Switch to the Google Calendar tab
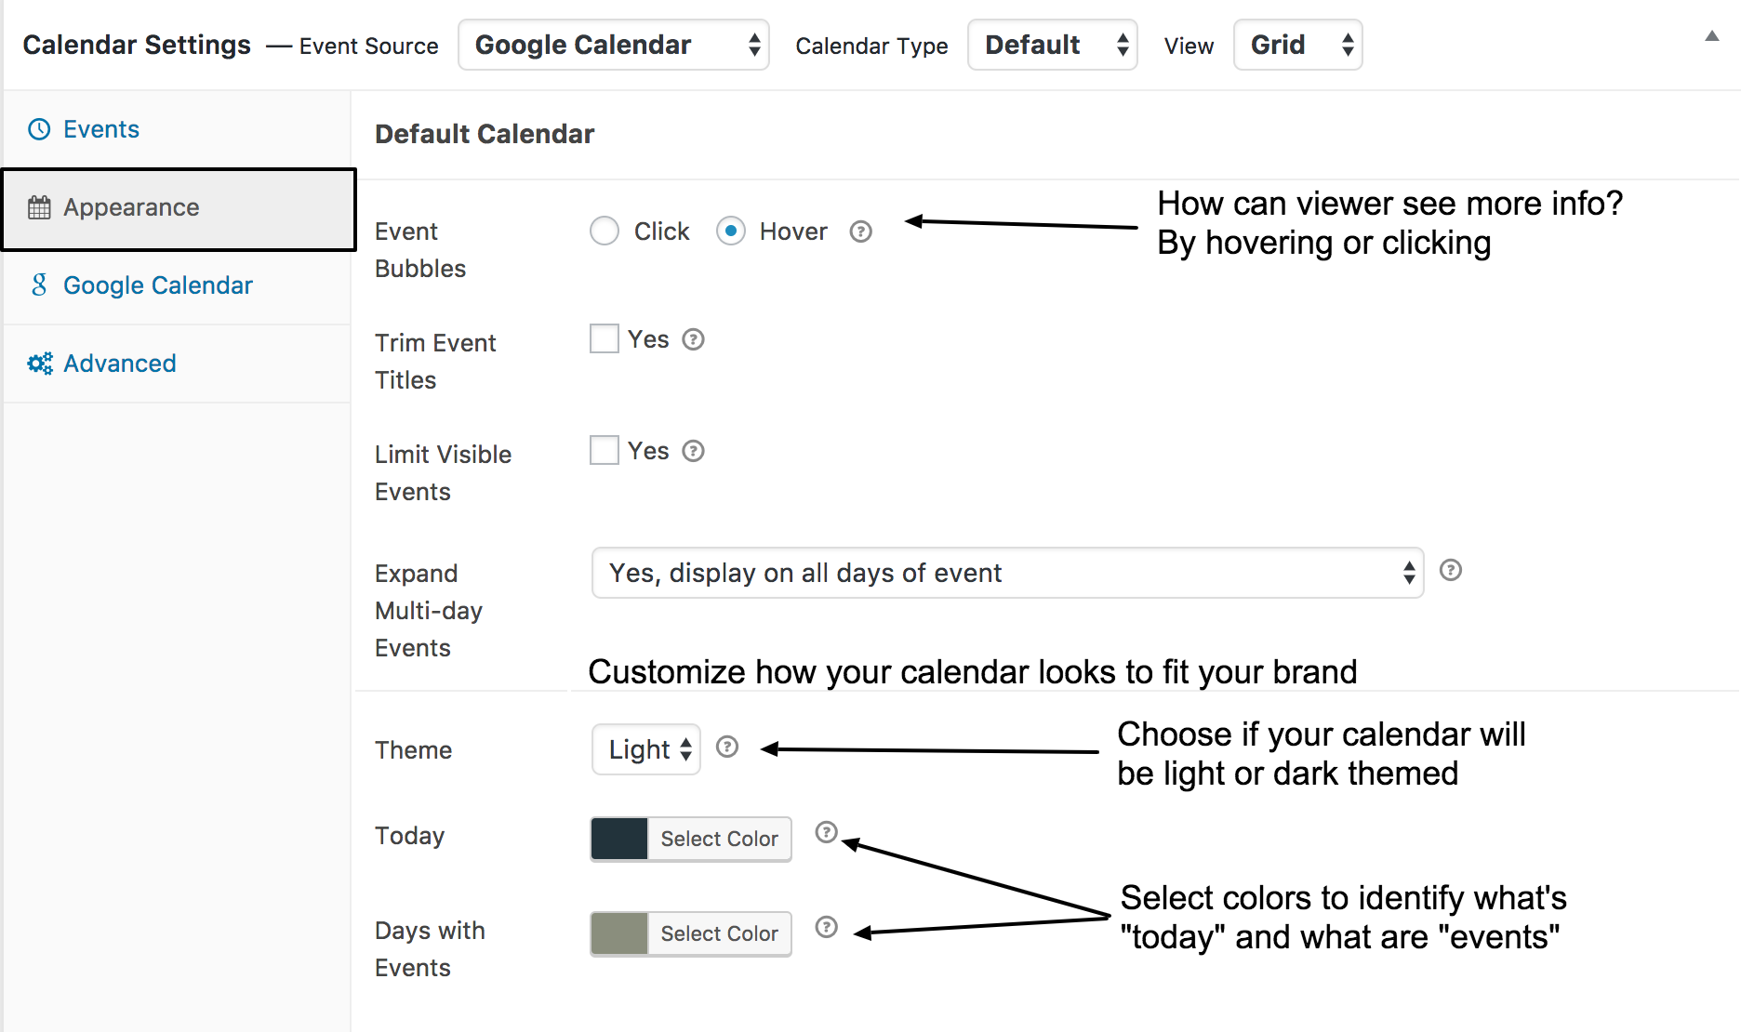Image resolution: width=1741 pixels, height=1032 pixels. click(x=177, y=285)
